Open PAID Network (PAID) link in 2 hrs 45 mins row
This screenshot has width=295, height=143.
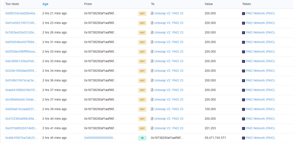tap(260, 138)
